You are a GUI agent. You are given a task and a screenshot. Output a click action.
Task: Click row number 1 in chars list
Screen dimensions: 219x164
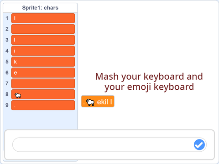[7, 18]
